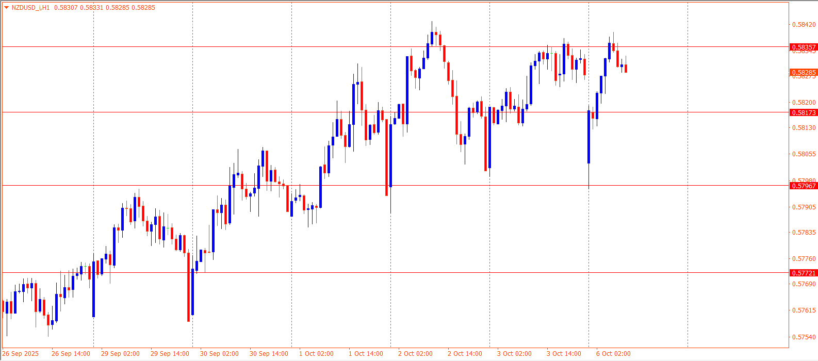The image size is (818, 361).
Task: Click the 0.57690 price scale label
Action: pyautogui.click(x=804, y=284)
